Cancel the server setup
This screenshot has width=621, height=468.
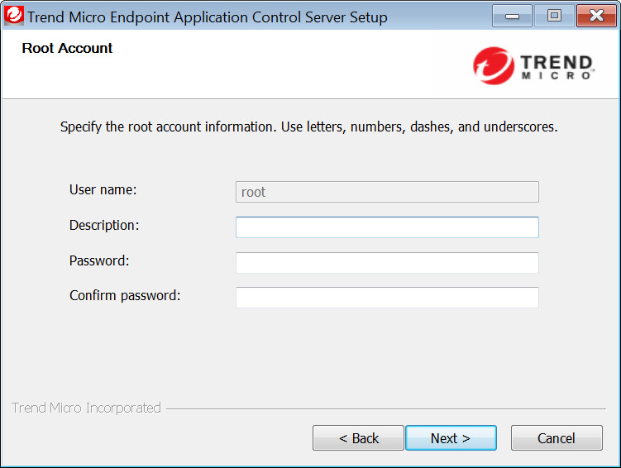556,438
